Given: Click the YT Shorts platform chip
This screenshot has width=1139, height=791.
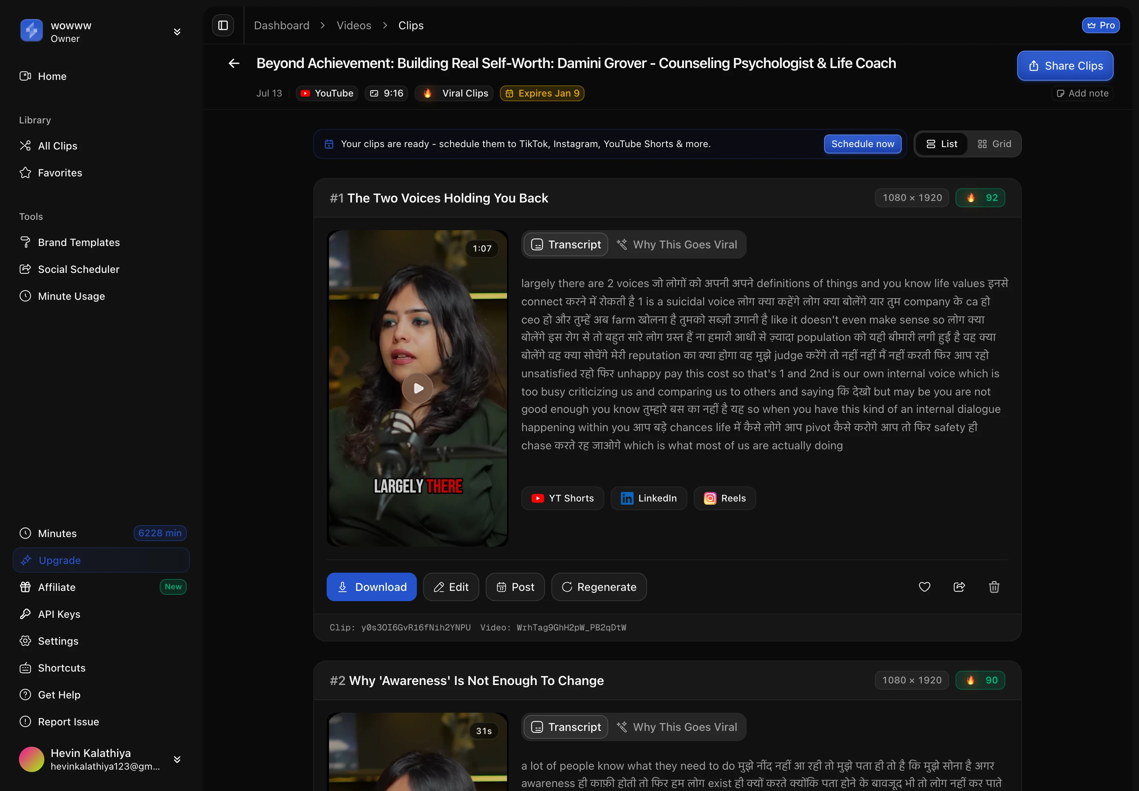Looking at the screenshot, I should [x=562, y=498].
